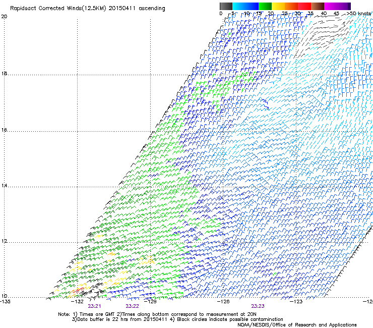Click the magenta 40-45 knots legend swatch
The height and width of the screenshot is (328, 373).
coord(331,6)
